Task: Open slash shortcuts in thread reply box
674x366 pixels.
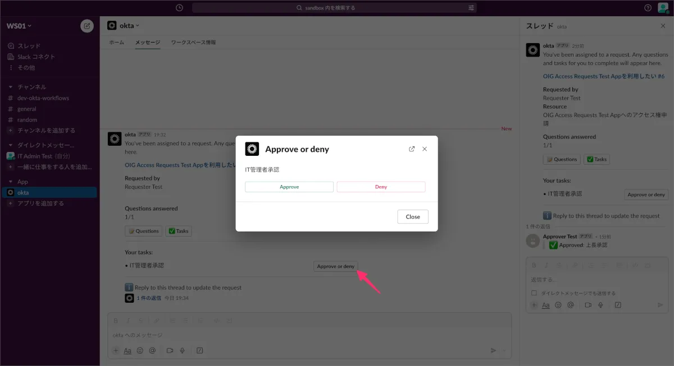Action: 618,305
